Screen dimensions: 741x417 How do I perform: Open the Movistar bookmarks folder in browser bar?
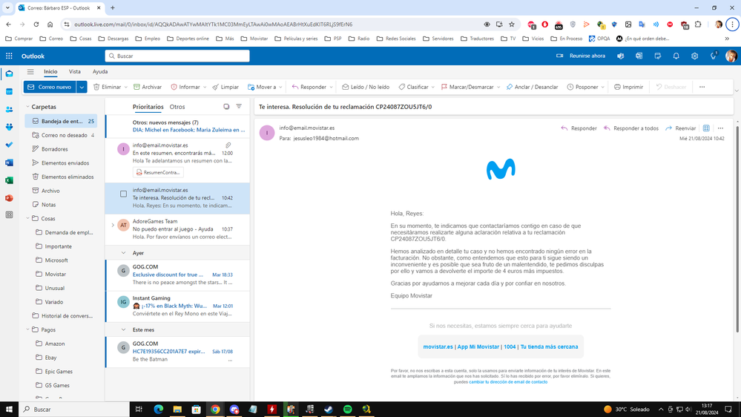(254, 39)
